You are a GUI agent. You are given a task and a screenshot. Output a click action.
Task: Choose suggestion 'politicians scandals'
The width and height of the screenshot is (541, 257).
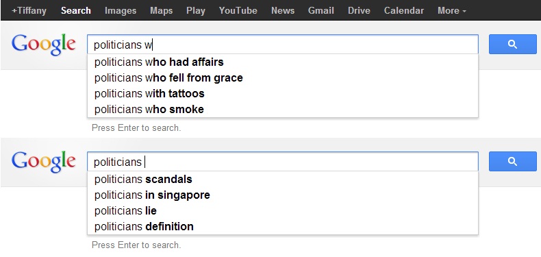pyautogui.click(x=283, y=180)
